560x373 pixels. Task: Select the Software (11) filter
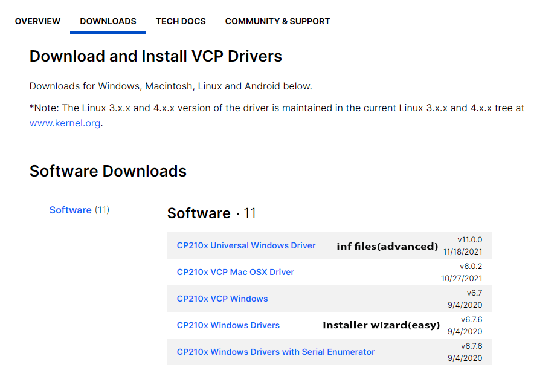(x=79, y=210)
